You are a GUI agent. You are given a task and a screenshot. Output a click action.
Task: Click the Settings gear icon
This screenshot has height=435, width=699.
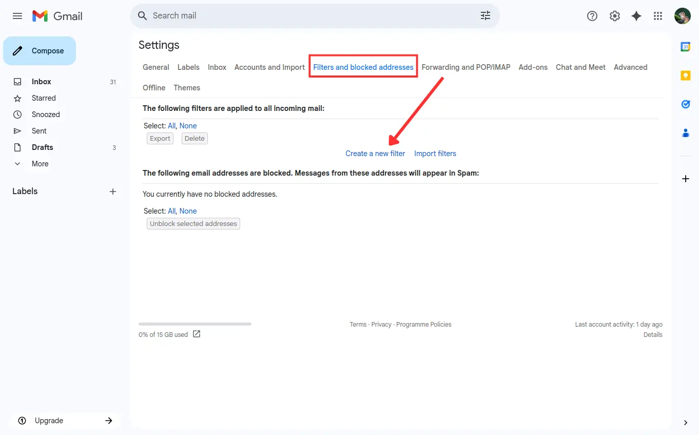pyautogui.click(x=614, y=16)
